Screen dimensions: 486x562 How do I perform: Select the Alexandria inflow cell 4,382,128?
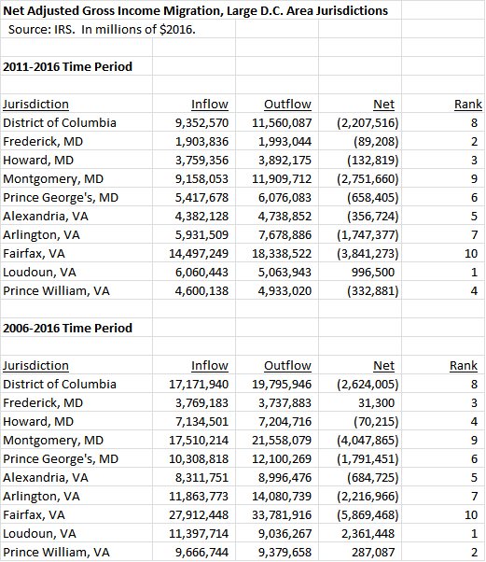tap(201, 217)
